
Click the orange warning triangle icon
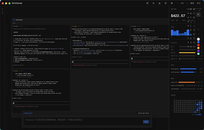160,3
